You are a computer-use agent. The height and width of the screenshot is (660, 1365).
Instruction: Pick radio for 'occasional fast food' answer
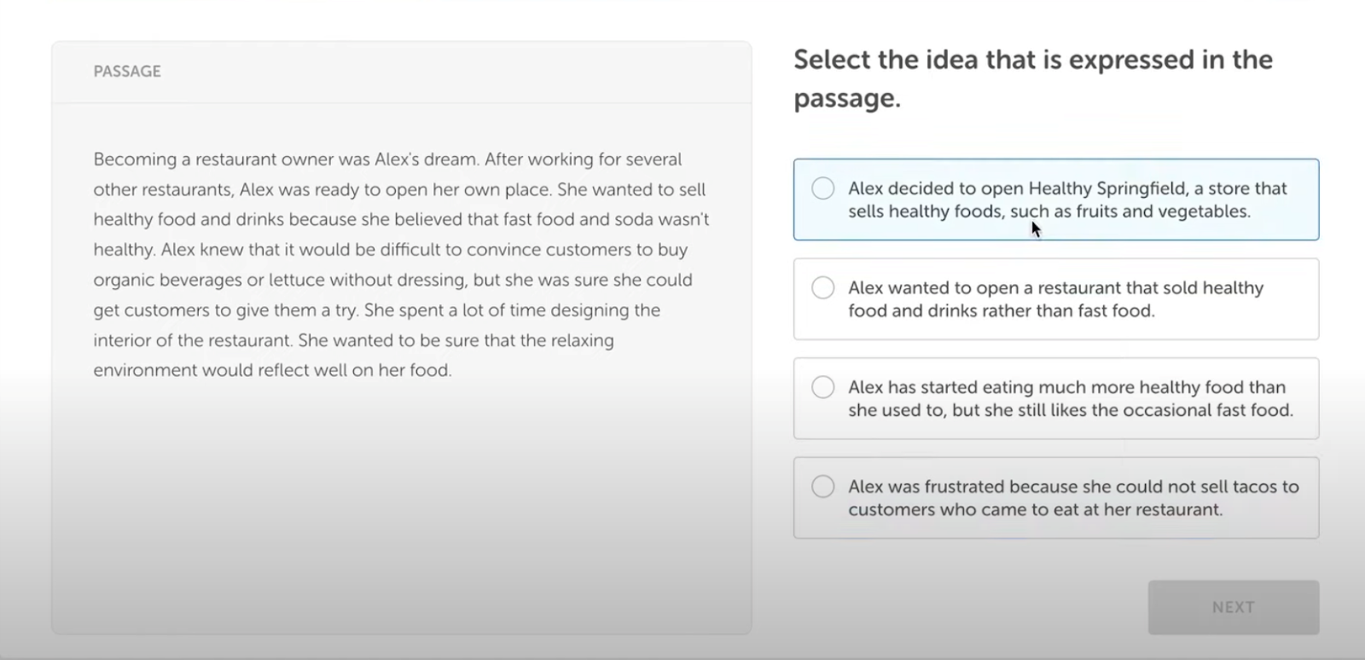(x=823, y=387)
